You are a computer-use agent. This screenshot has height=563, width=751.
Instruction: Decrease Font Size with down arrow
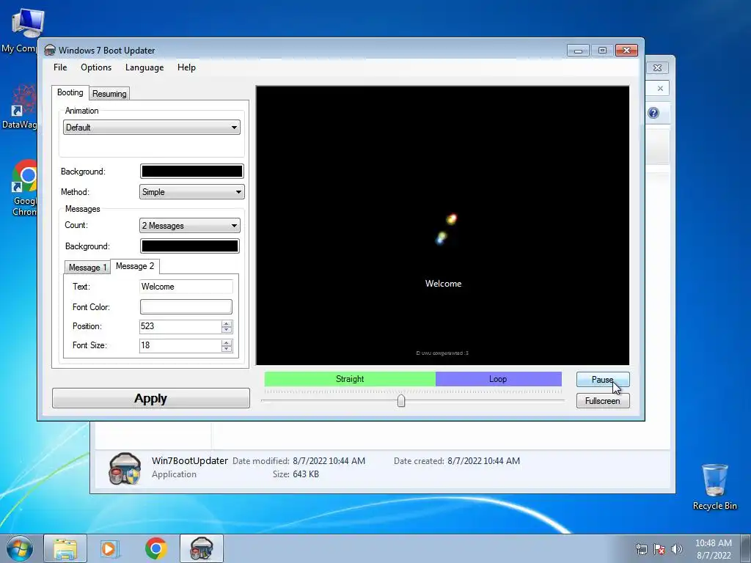[x=227, y=349]
